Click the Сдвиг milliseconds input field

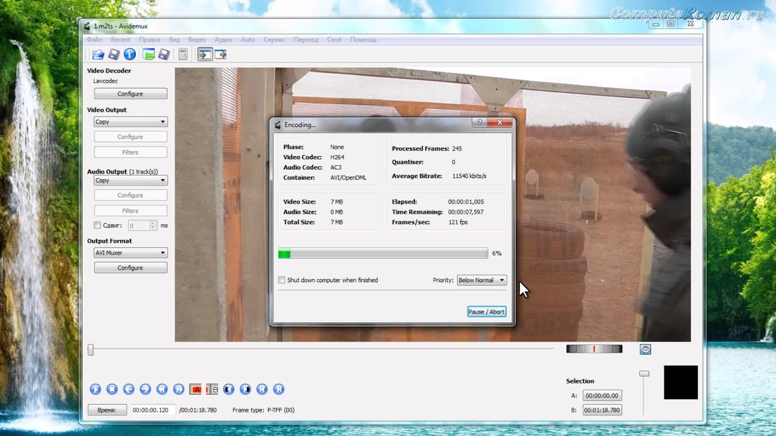(x=139, y=225)
